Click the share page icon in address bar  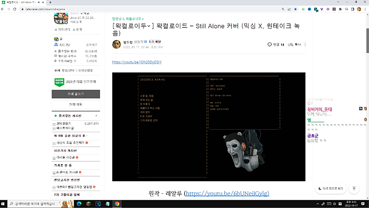pyautogui.click(x=289, y=9)
